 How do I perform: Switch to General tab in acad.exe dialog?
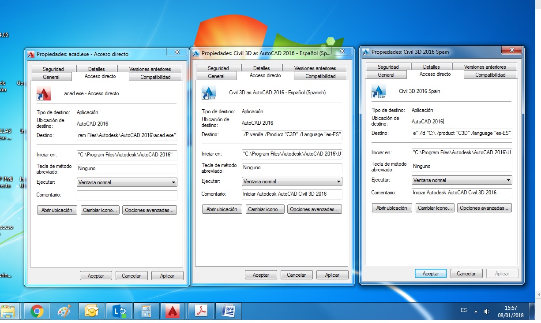click(51, 77)
